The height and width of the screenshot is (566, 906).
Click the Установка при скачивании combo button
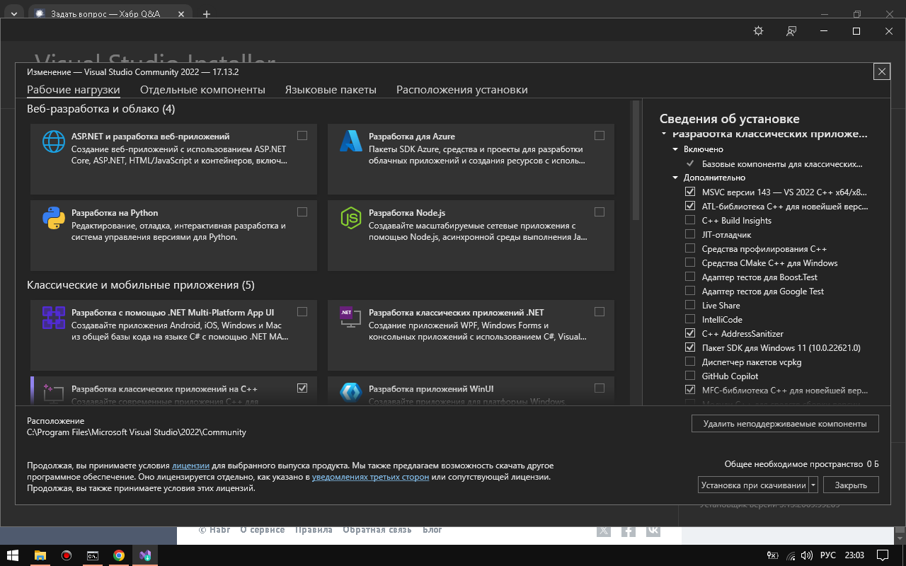pos(753,485)
